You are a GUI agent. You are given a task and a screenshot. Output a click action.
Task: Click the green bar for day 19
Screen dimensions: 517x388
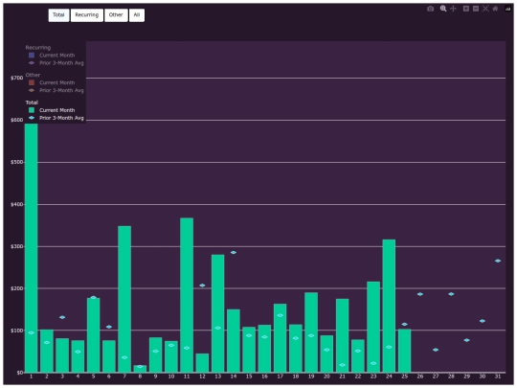coord(311,332)
